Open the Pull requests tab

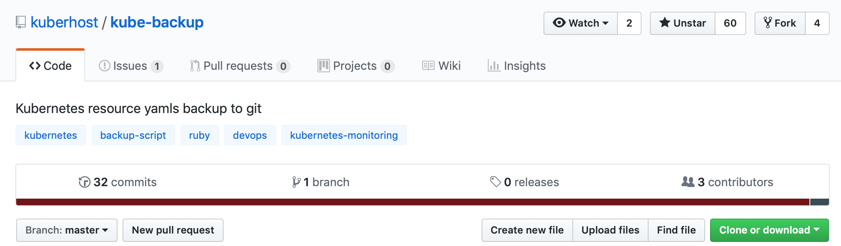coord(238,66)
